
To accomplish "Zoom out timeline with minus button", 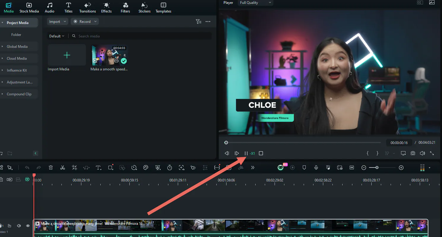I will click(364, 168).
